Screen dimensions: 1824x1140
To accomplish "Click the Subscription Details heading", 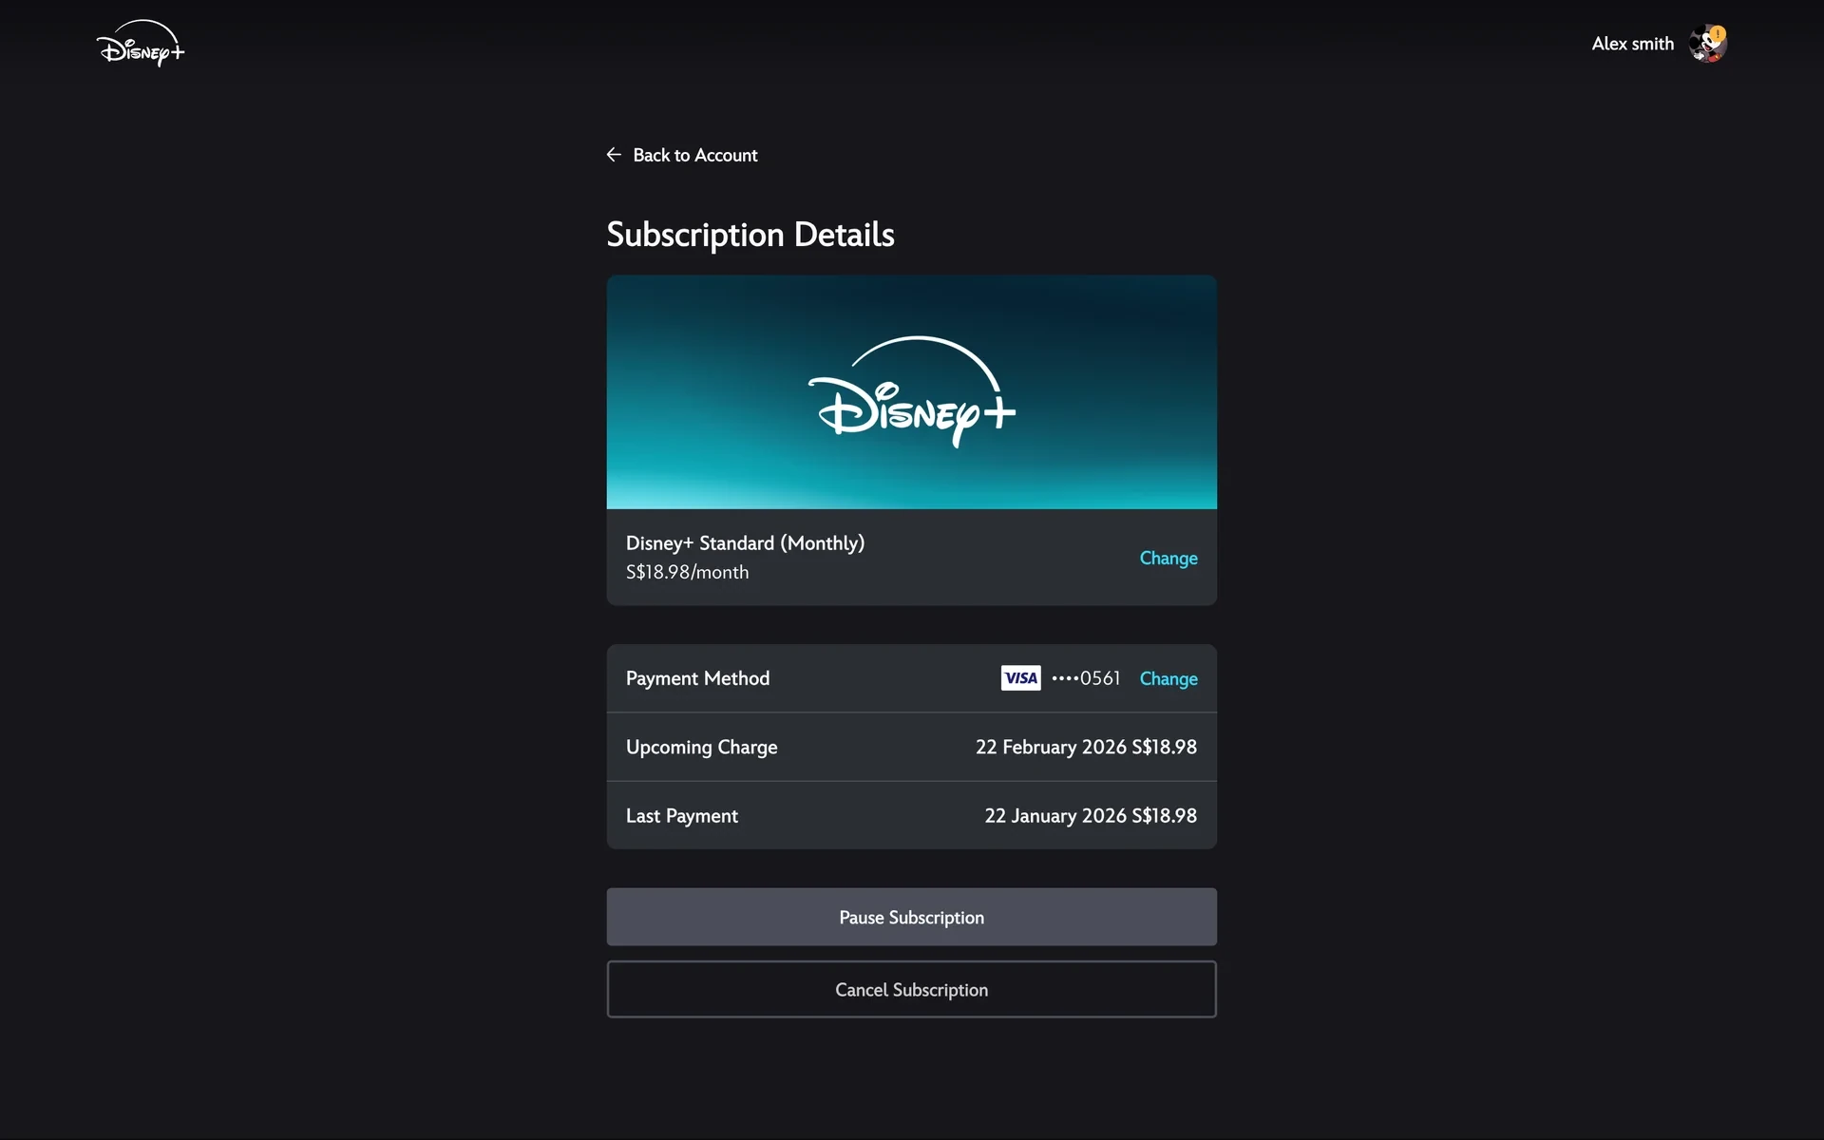I will [x=750, y=235].
